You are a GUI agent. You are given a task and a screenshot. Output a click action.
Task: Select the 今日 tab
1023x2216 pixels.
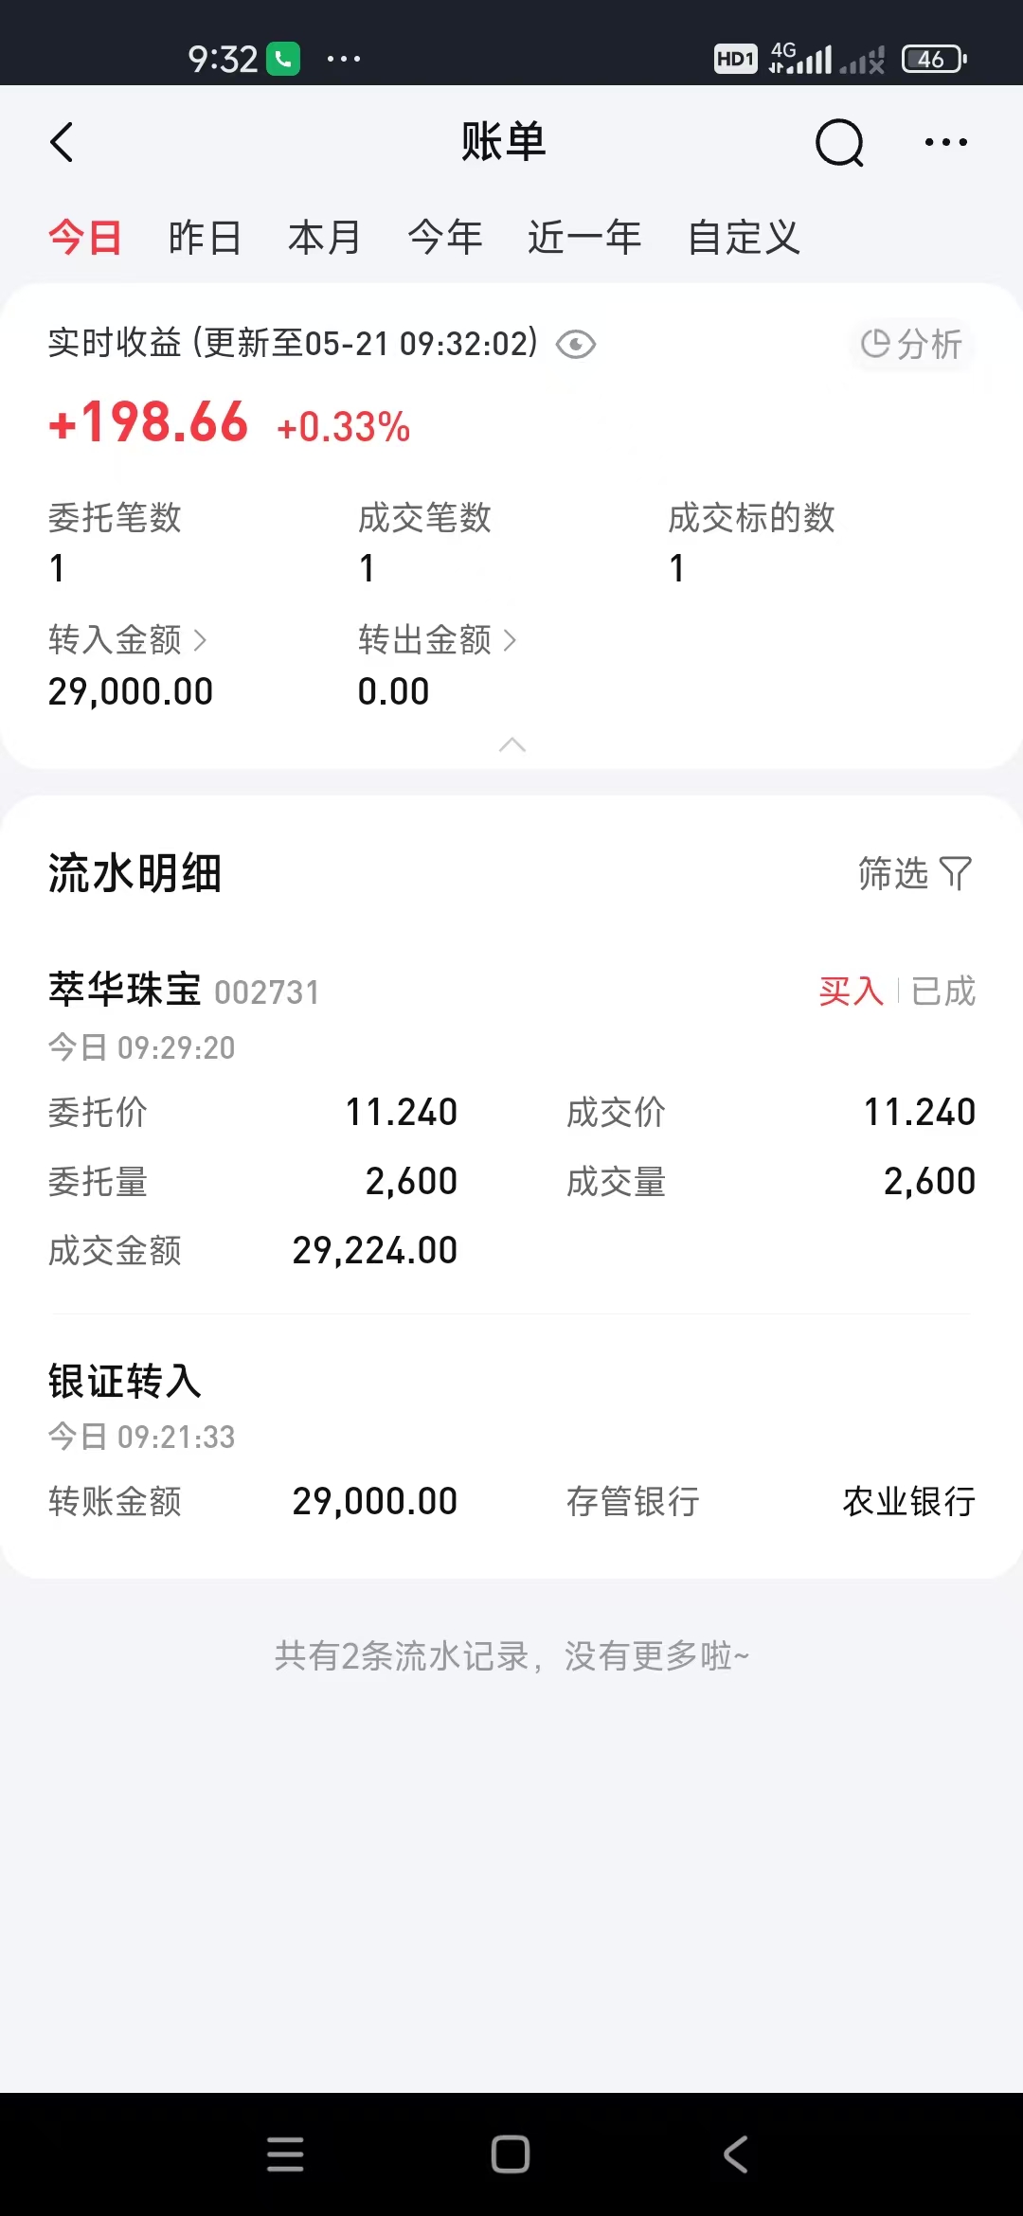coord(85,237)
